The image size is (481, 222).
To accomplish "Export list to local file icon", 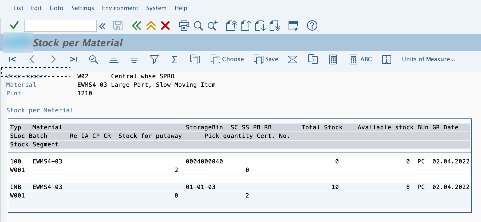I will [x=313, y=59].
